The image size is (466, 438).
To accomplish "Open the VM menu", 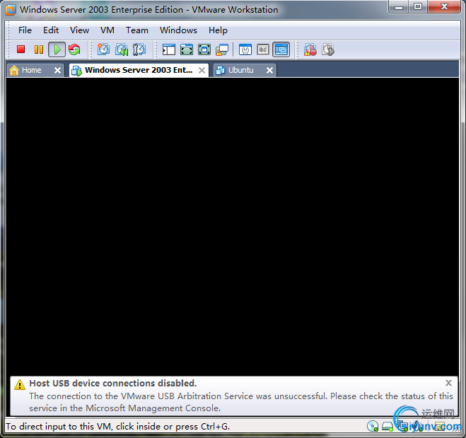I will pos(107,30).
